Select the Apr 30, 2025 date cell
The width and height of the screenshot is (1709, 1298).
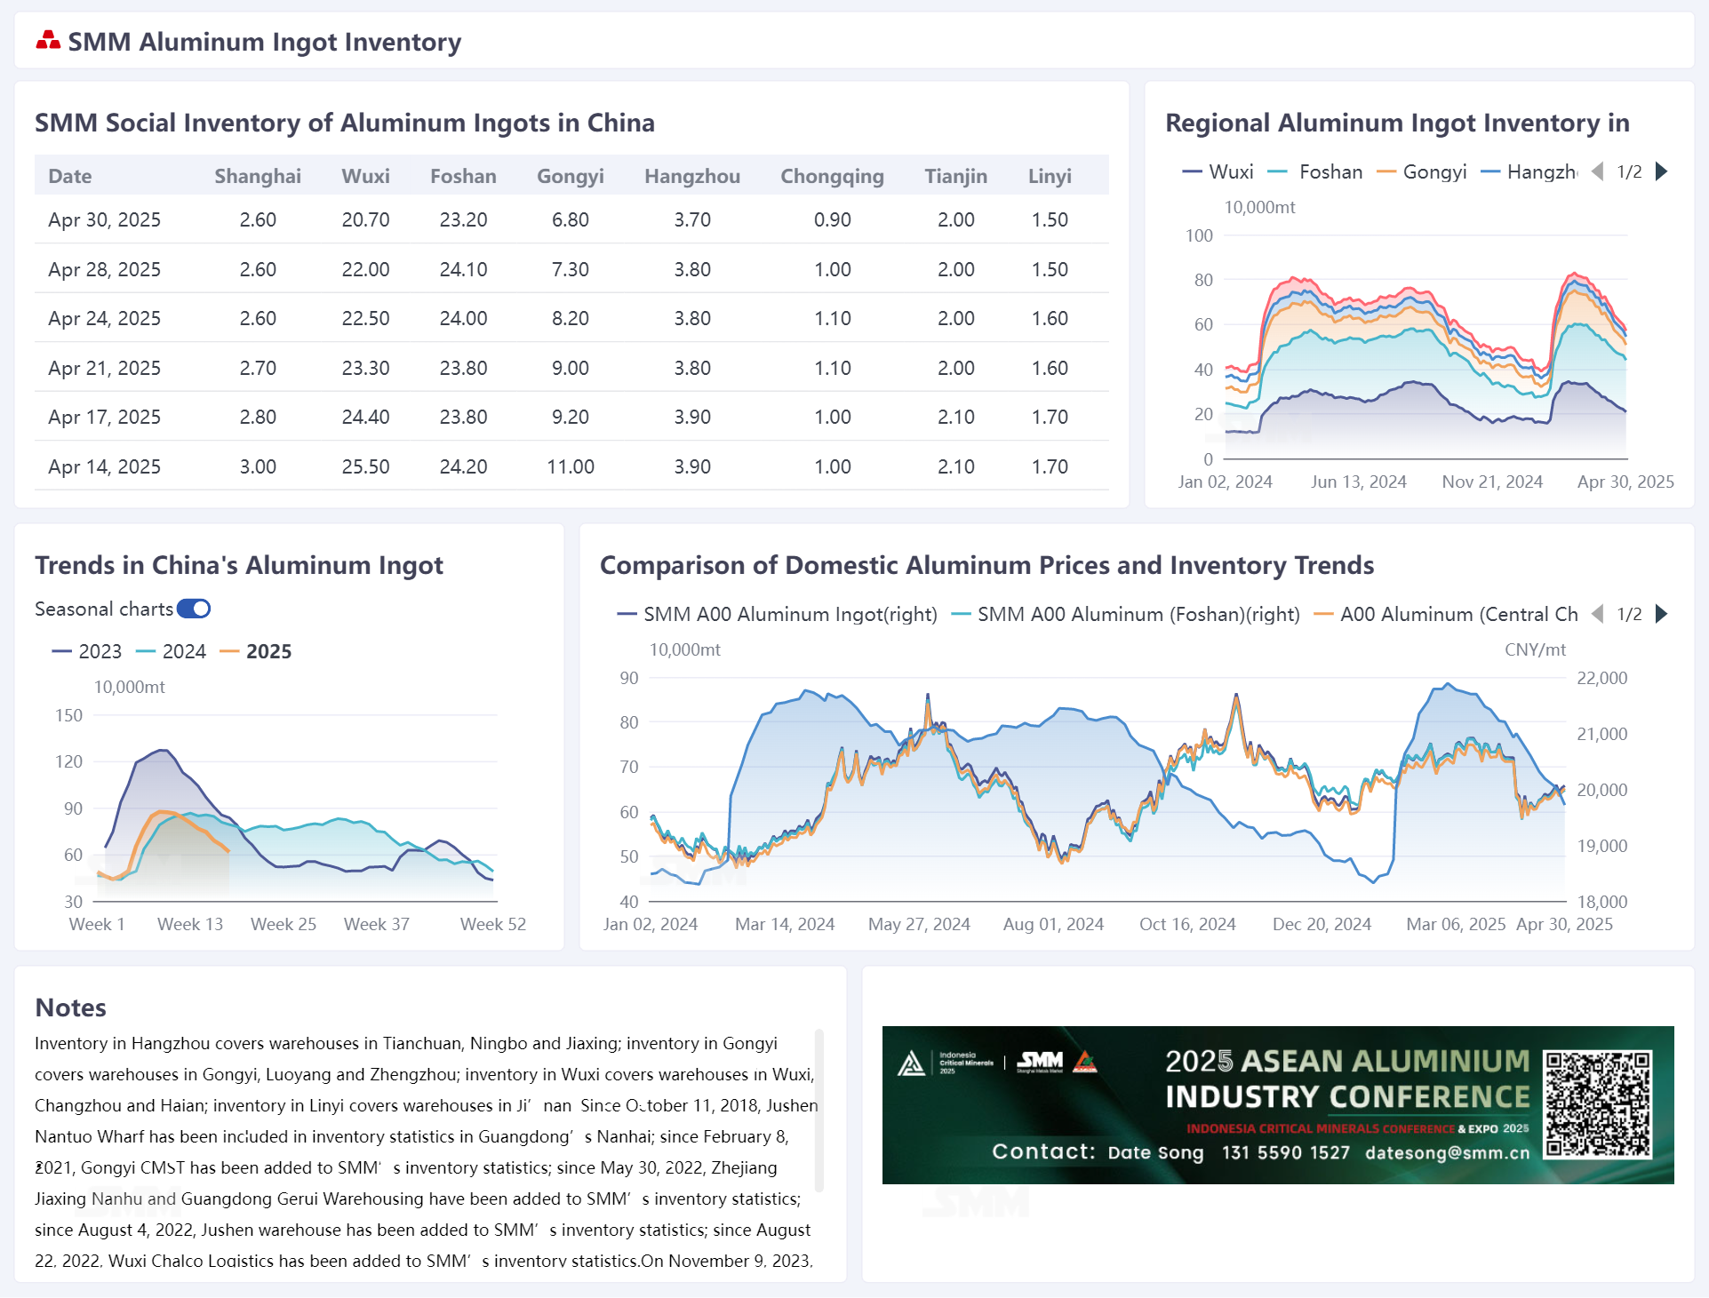[104, 219]
